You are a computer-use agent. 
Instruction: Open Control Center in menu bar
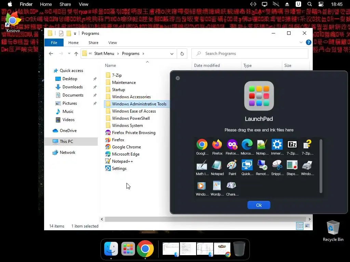click(x=321, y=4)
